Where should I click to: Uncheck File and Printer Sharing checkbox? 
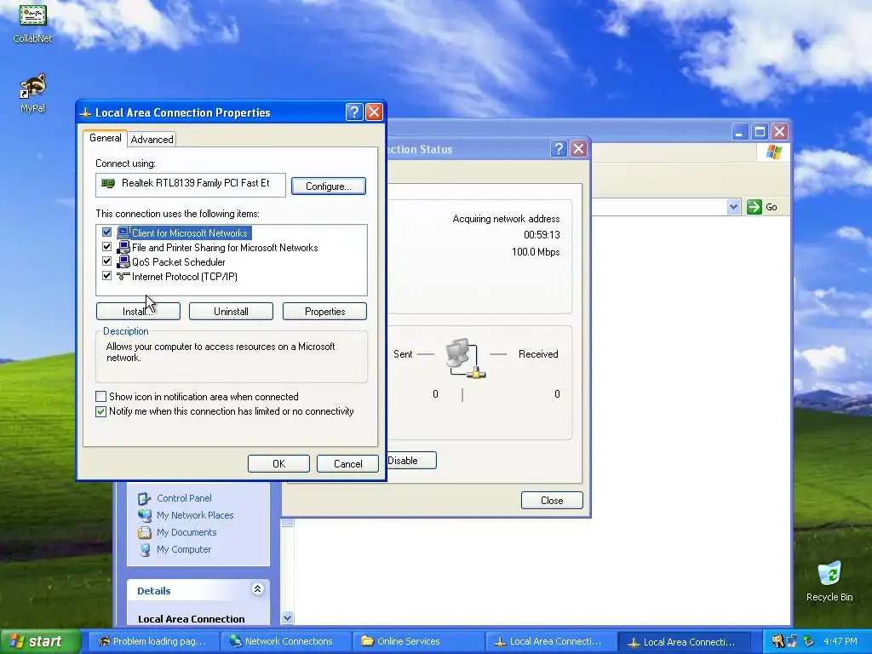[x=106, y=247]
